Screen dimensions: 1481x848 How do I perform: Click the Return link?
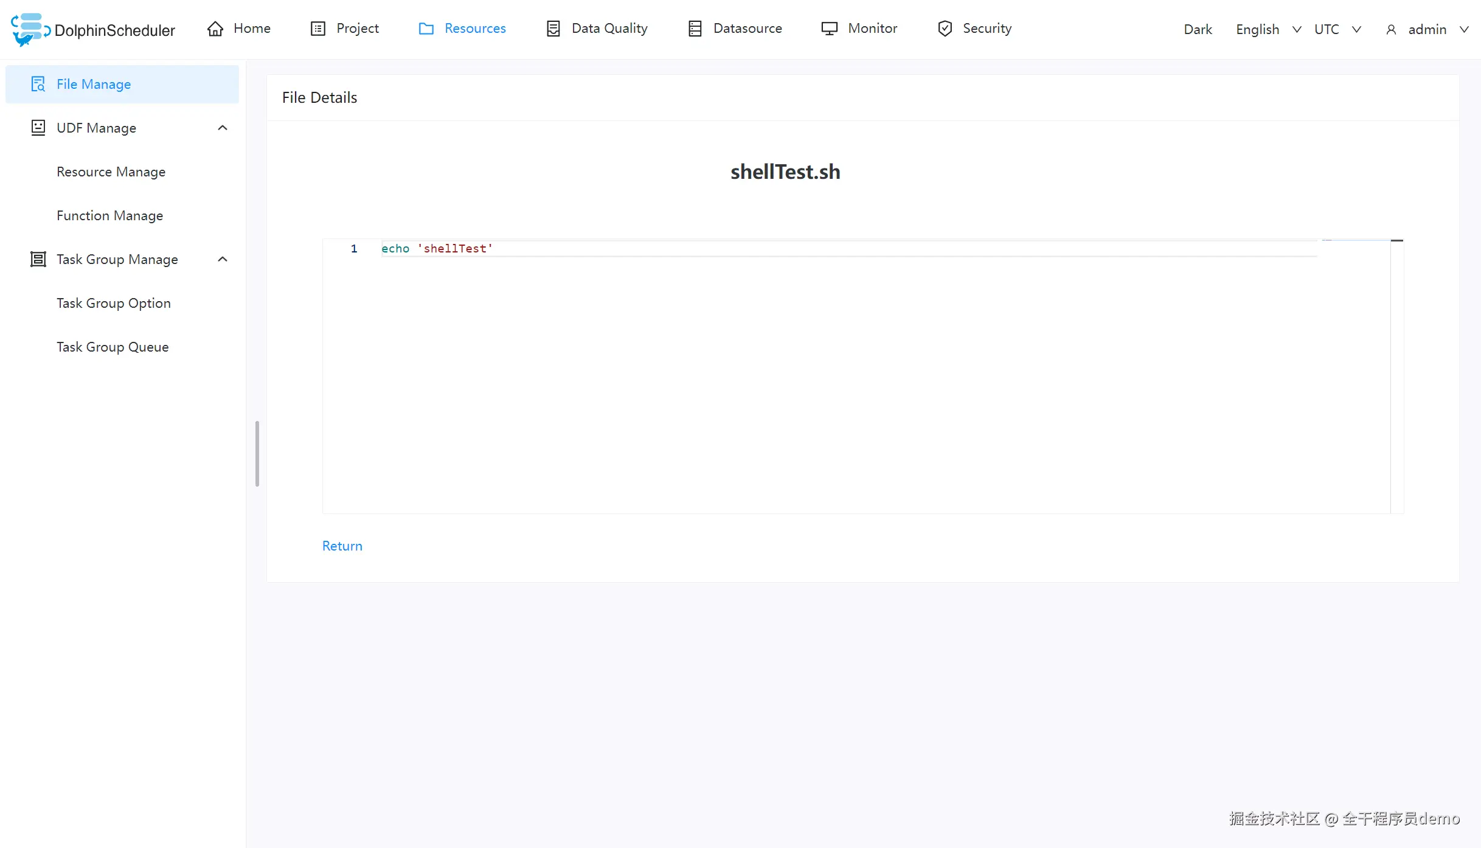point(342,546)
